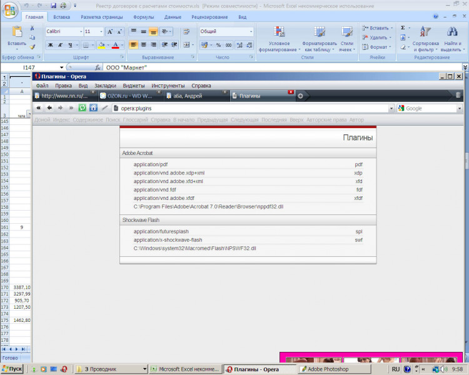Toggle center alignment in Excel
469x375 pixels.
click(144, 45)
